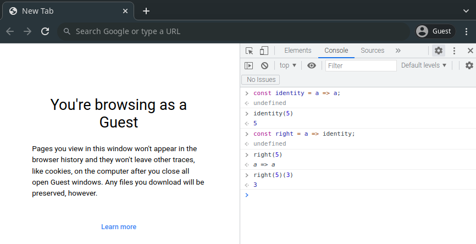Switch to the Sources panel
This screenshot has height=244, width=476.
373,51
